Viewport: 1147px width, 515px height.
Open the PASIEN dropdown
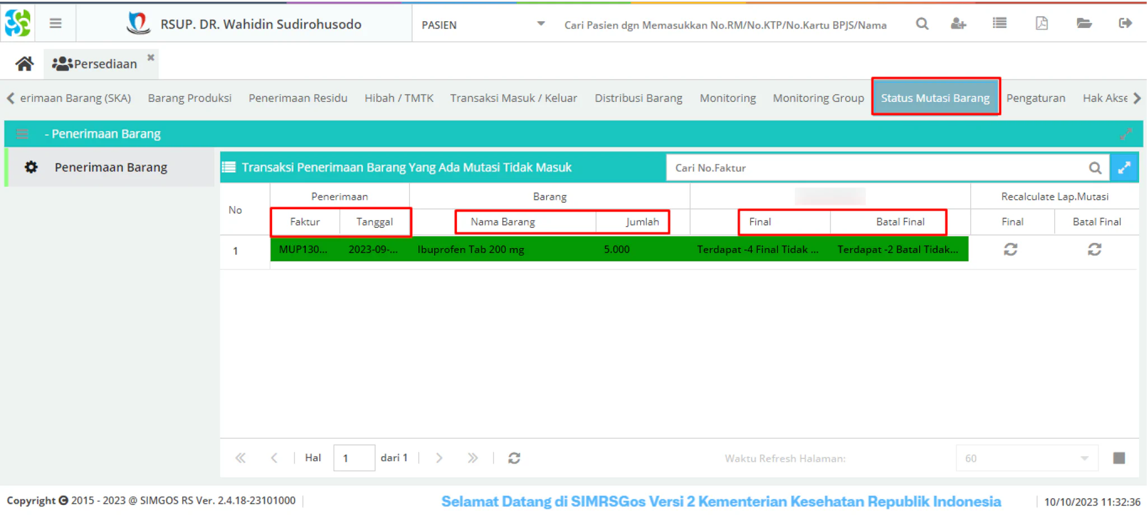coord(483,25)
